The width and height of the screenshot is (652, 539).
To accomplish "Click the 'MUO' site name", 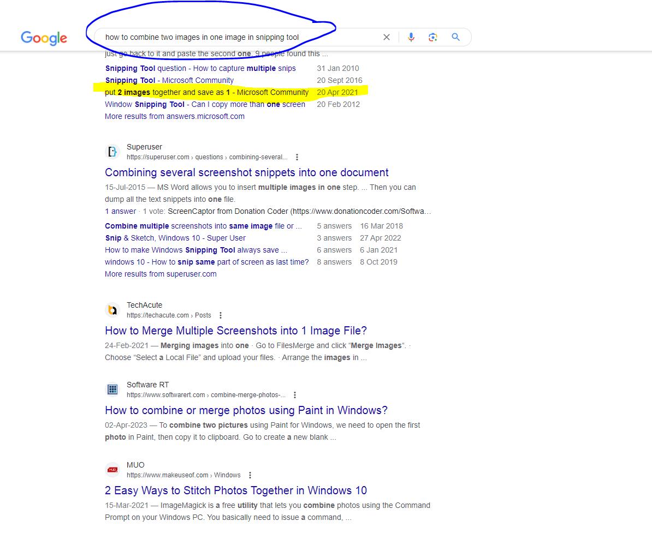I will (135, 465).
